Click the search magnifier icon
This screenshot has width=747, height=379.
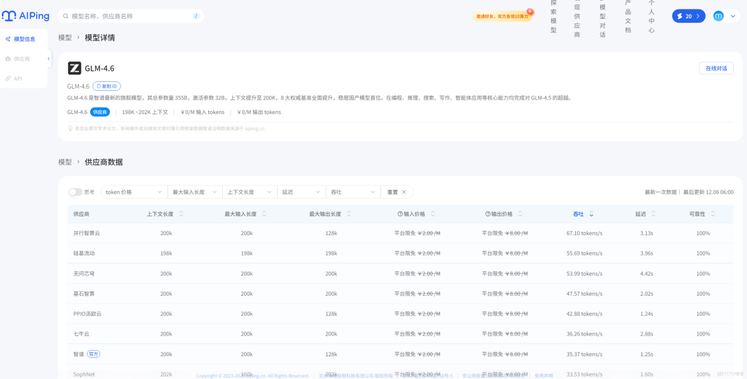[66, 16]
